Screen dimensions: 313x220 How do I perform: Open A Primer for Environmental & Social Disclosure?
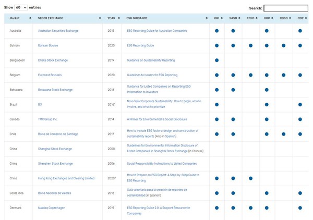coord(156,119)
